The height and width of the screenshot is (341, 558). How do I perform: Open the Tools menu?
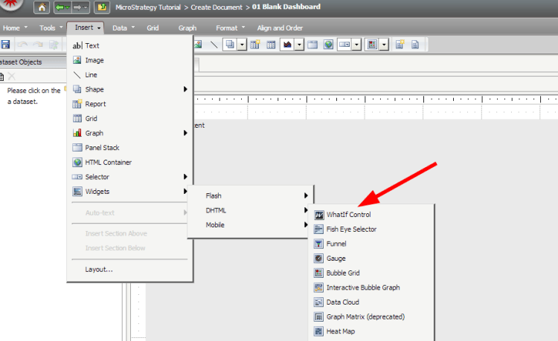pyautogui.click(x=51, y=27)
